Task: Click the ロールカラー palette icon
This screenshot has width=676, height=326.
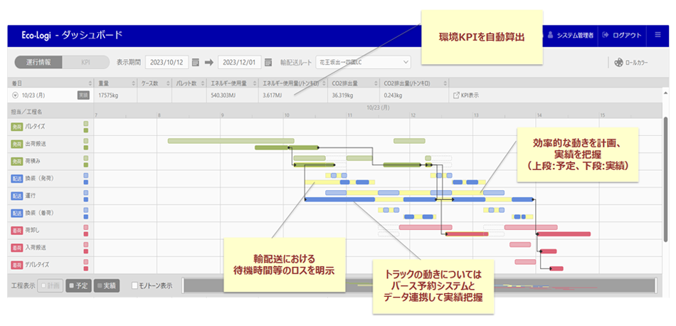Action: click(618, 63)
